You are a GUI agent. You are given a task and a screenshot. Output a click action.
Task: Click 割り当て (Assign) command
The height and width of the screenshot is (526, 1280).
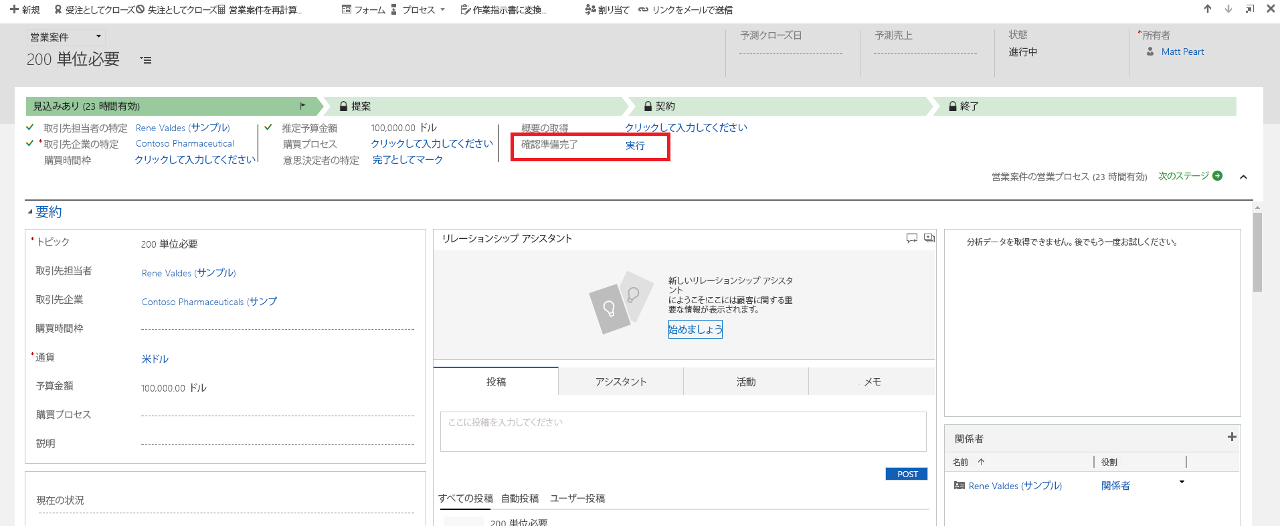point(607,10)
